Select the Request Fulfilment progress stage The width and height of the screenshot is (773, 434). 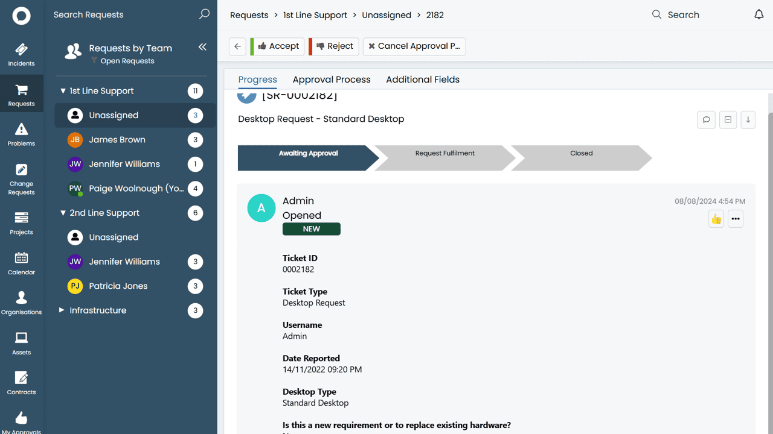point(444,154)
